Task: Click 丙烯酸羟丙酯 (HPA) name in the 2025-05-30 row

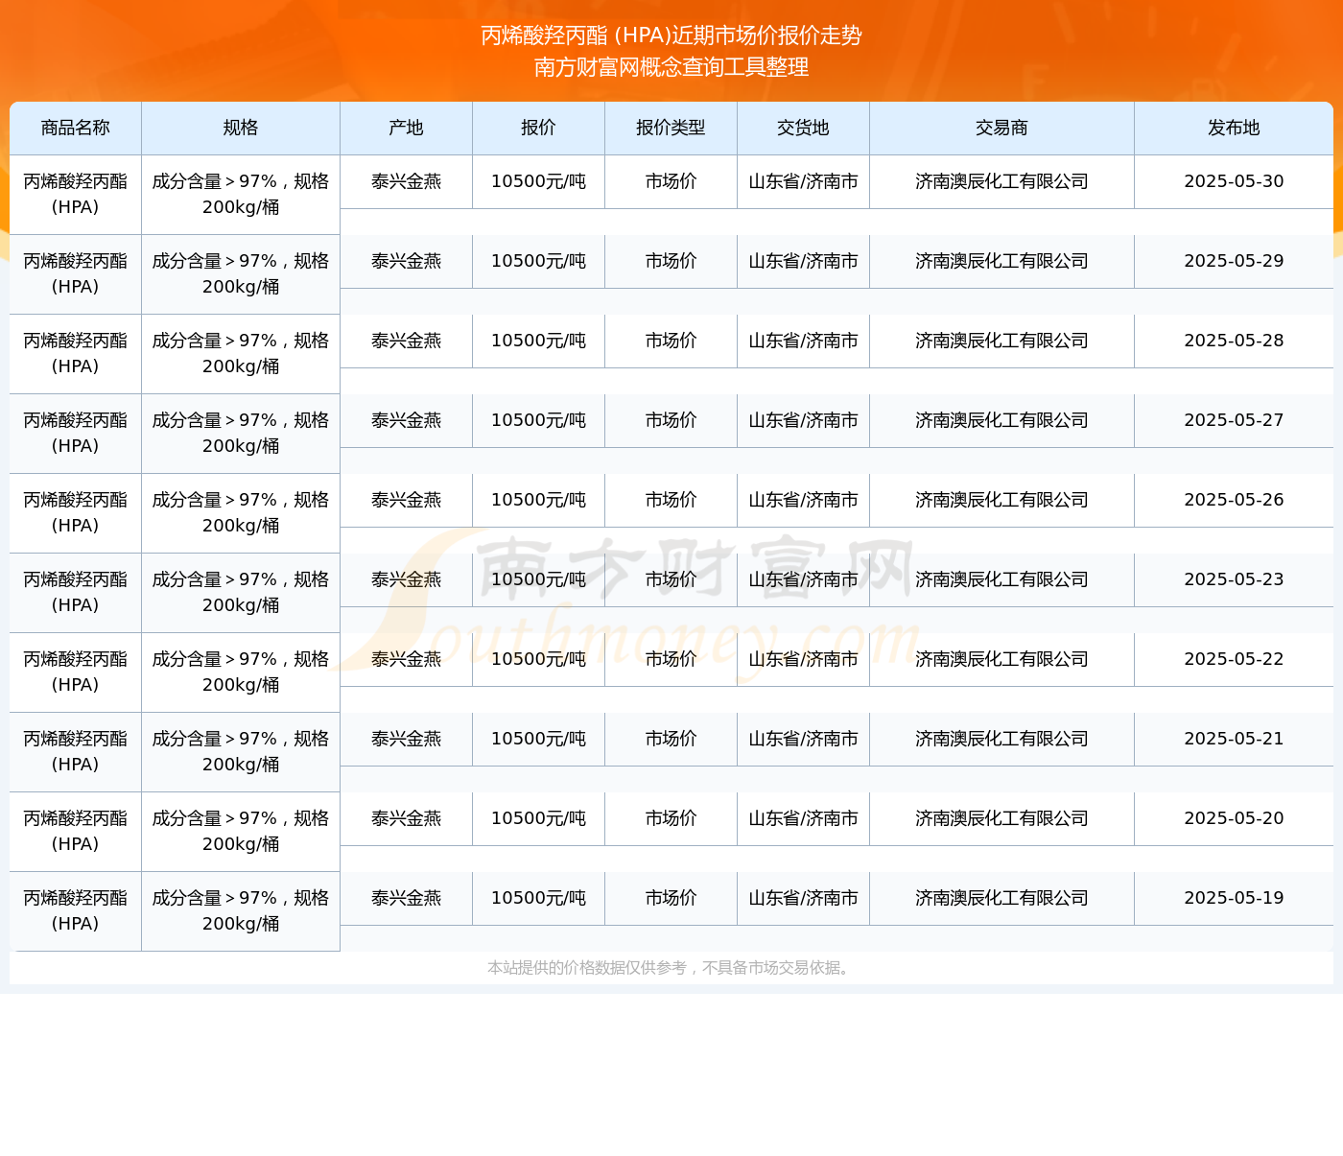Action: pos(76,195)
